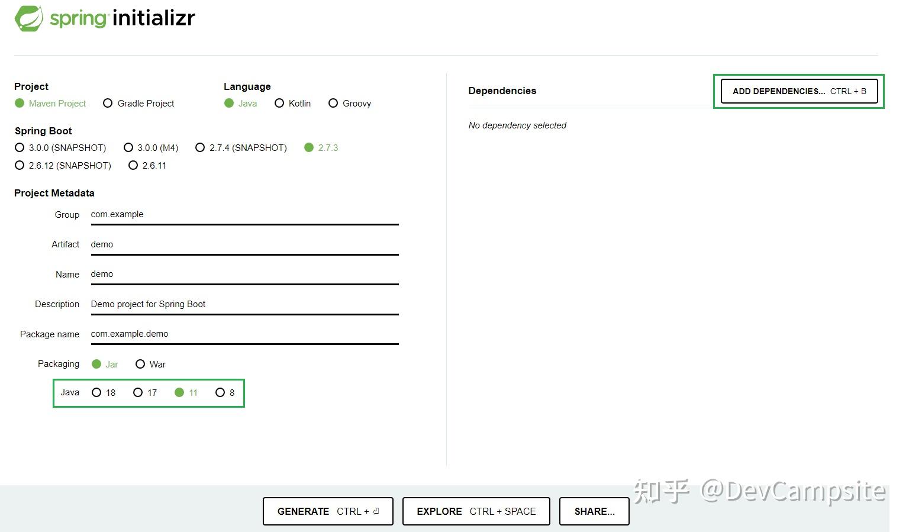Choose Groovy as the language
The height and width of the screenshot is (532, 909).
coord(333,103)
